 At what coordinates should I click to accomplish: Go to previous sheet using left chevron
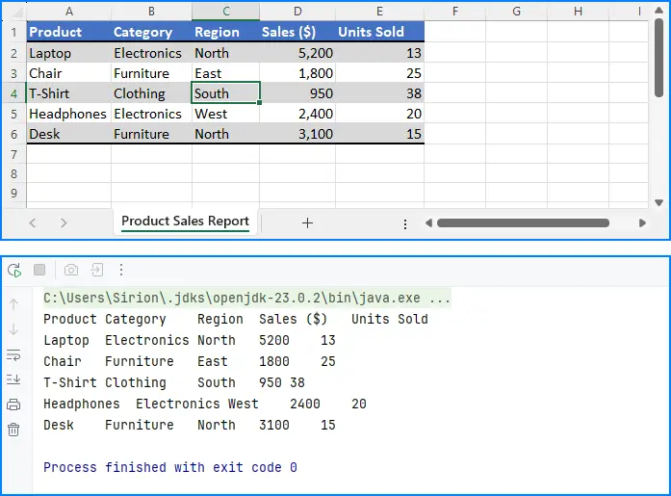point(32,222)
